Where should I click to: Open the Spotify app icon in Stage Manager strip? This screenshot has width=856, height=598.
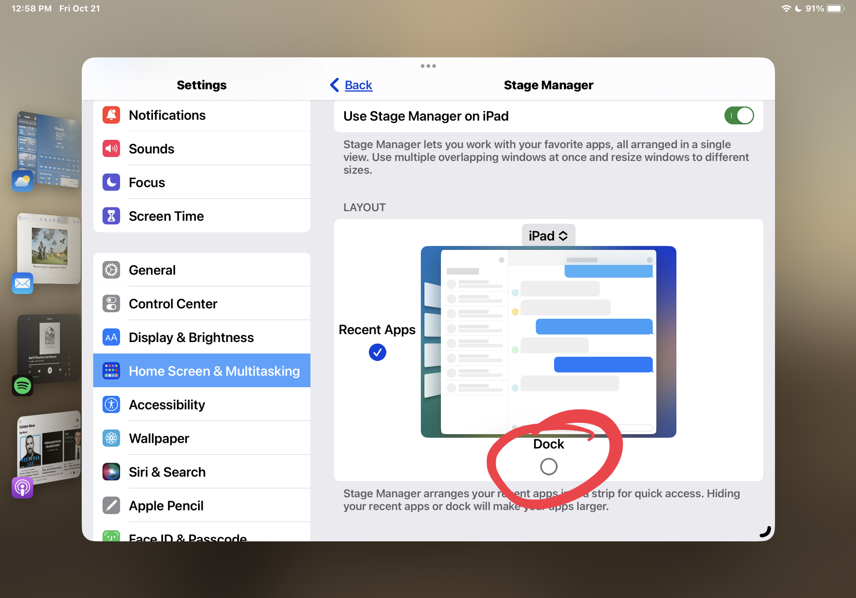coord(22,385)
